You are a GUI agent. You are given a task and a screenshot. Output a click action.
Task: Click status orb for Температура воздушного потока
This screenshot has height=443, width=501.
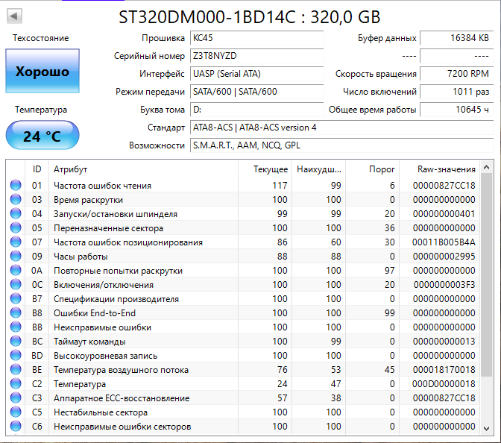[16, 369]
